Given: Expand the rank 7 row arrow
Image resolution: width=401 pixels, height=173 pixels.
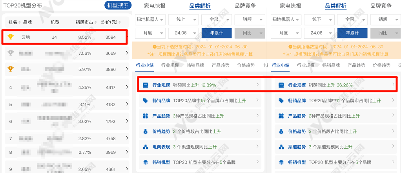Looking at the screenshot, I should click(127, 138).
